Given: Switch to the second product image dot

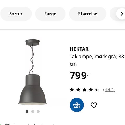Looking at the screenshot, I should click(33, 111).
